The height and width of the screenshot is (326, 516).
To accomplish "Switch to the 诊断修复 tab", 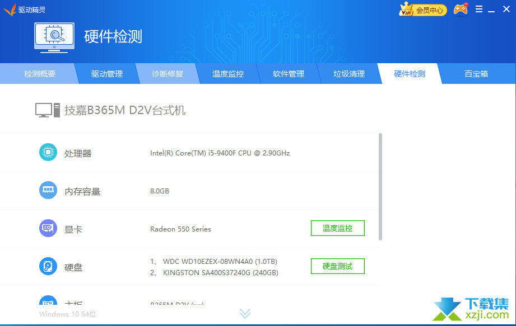I will [167, 74].
